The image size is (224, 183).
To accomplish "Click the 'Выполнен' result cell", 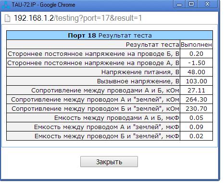I will [196, 44].
